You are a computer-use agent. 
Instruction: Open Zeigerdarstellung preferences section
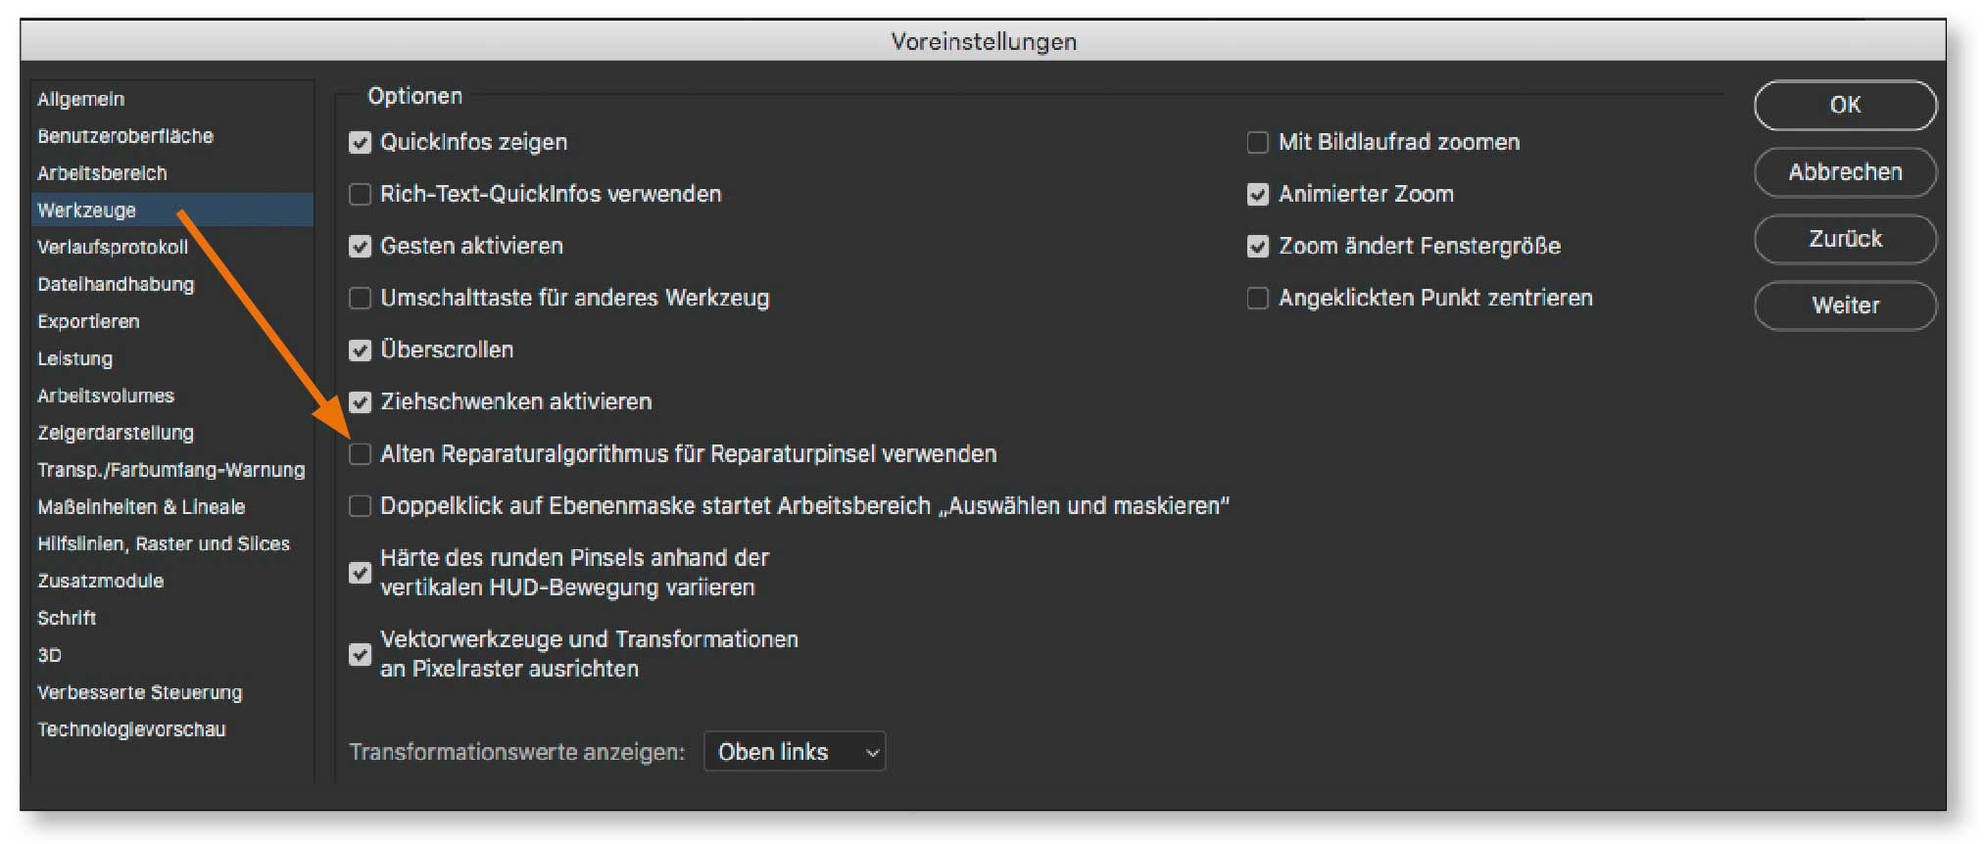pyautogui.click(x=116, y=433)
